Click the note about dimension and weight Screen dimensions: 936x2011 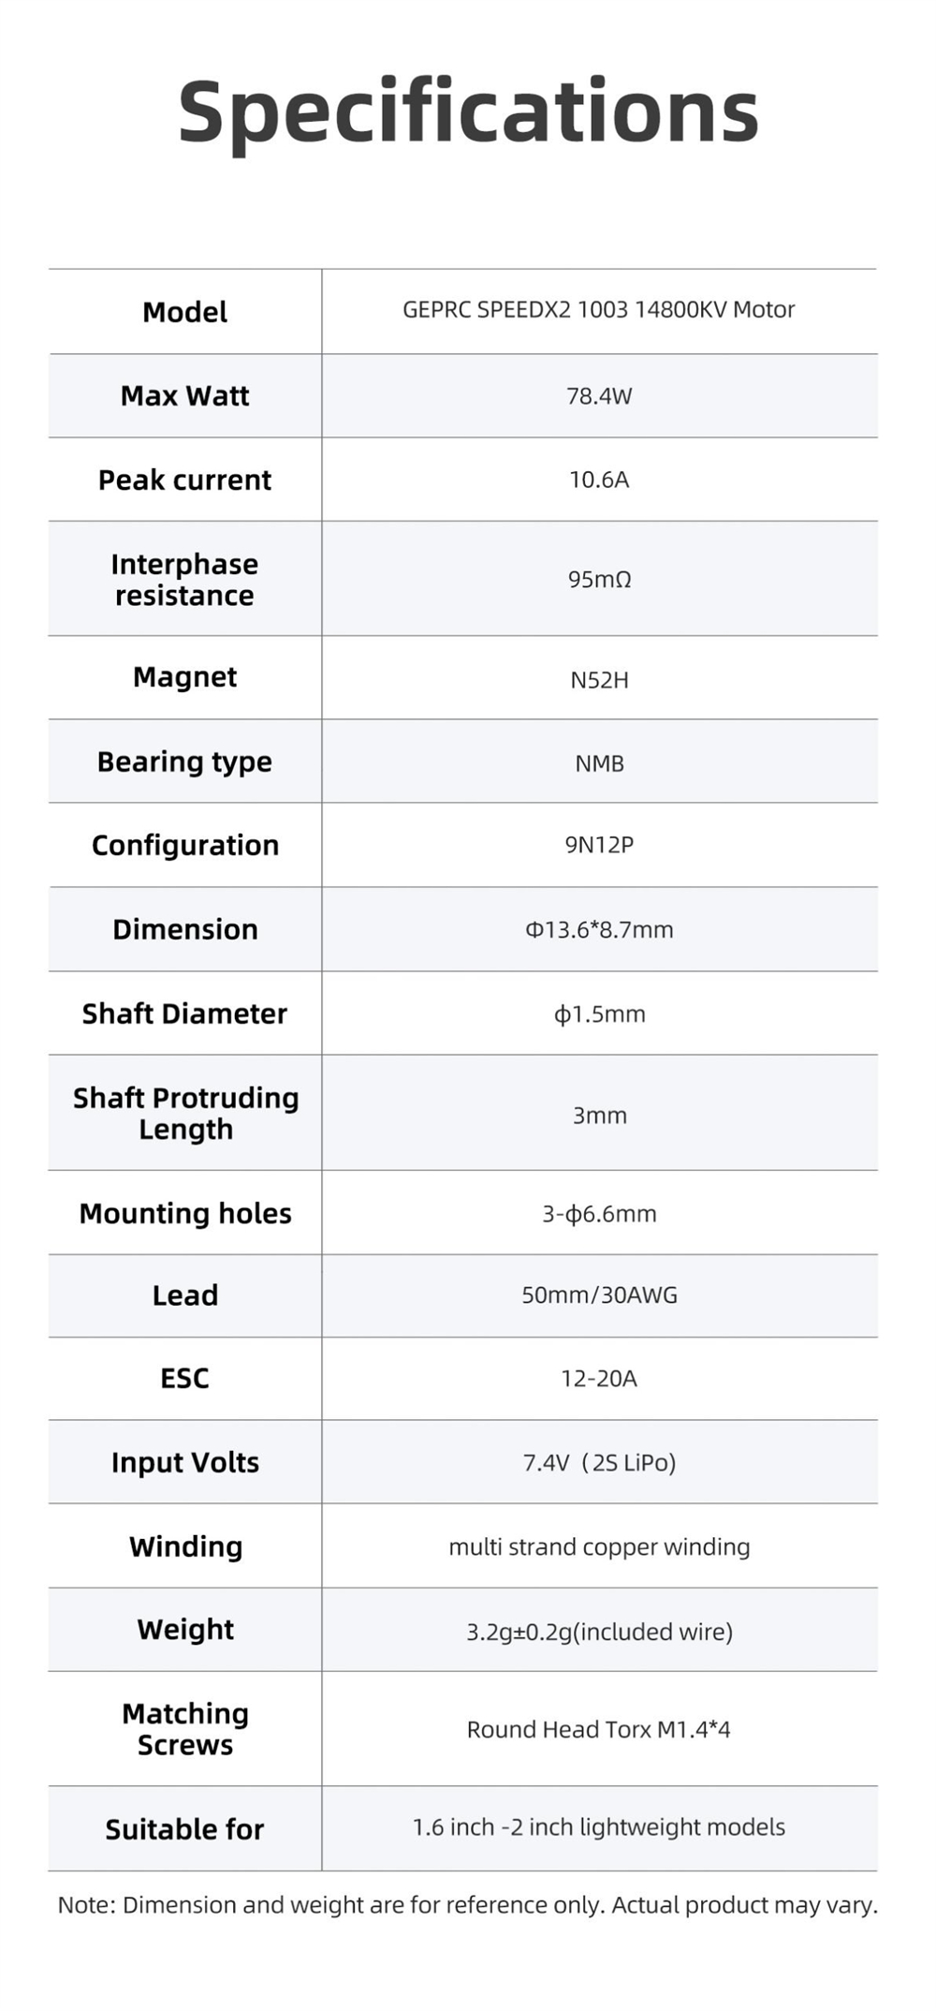[467, 1905]
